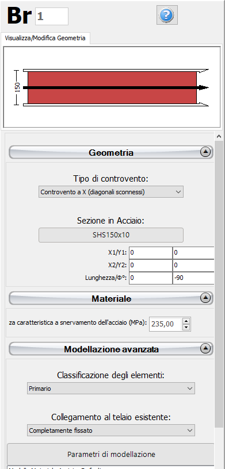
Task: Open the Collegamento al telaio esistente dropdown
Action: coord(111,430)
